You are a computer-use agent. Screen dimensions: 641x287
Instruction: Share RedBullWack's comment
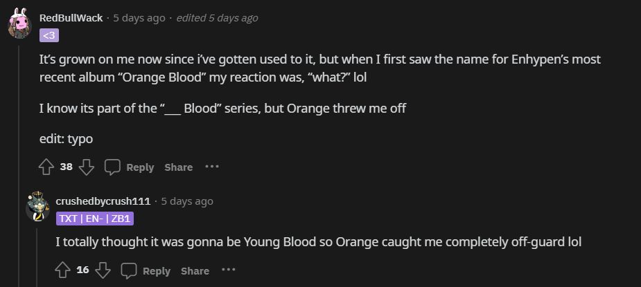(179, 167)
